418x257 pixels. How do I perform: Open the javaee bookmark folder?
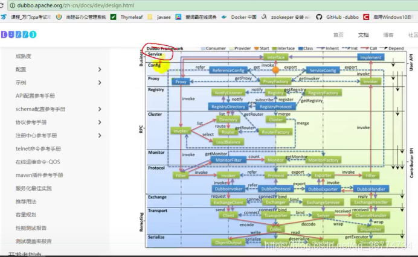[159, 17]
